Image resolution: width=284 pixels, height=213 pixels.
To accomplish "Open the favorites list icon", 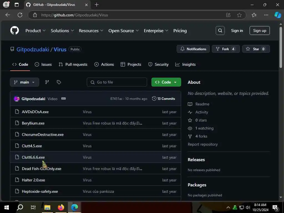I will pos(254,15).
